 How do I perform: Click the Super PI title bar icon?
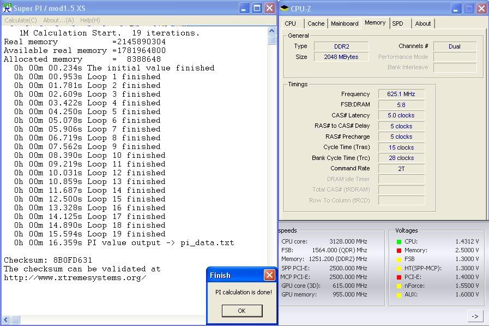click(7, 8)
